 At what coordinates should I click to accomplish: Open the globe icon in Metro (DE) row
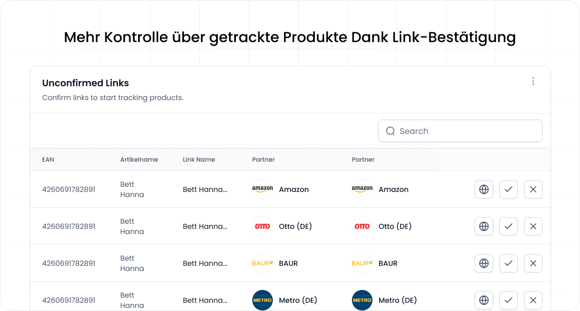(x=484, y=300)
